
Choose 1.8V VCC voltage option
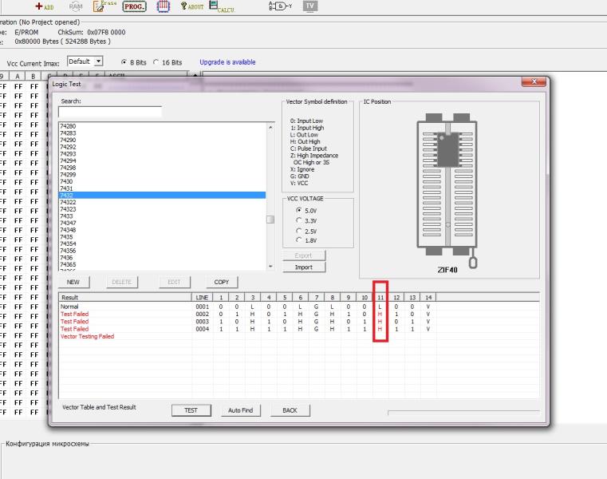coord(300,239)
